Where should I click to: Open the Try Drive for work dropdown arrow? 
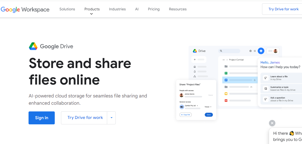coord(111,118)
